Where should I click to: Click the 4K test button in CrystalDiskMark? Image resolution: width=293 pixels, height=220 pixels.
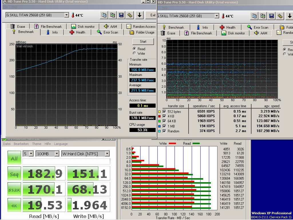pyautogui.click(x=14, y=205)
